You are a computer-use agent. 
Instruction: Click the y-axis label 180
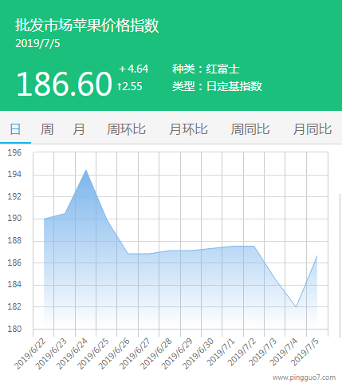pos(14,329)
